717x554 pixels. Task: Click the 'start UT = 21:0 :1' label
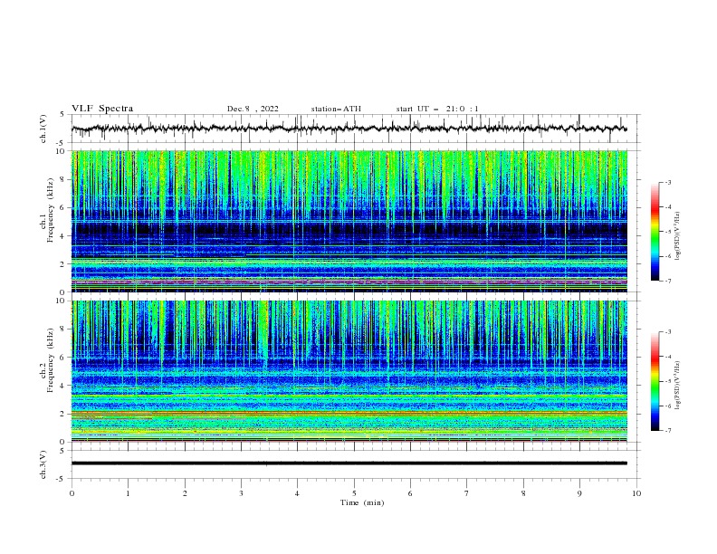click(437, 109)
